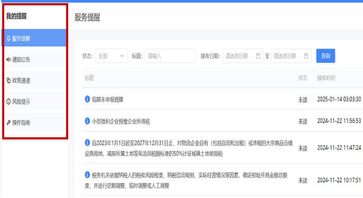This screenshot has width=363, height=198.
Task: Expand the status dropdown arrow
Action: [x=123, y=56]
